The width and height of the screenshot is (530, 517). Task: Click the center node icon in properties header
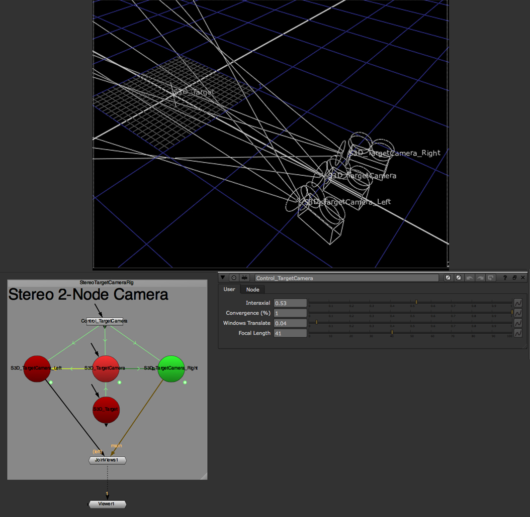234,278
